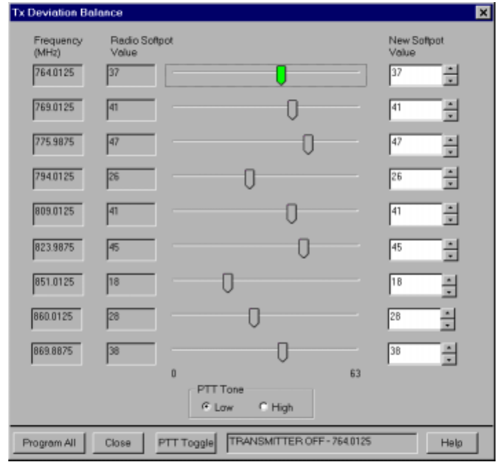The height and width of the screenshot is (462, 499).
Task: Click the green slider thumb for 764.0125
Action: [x=281, y=75]
